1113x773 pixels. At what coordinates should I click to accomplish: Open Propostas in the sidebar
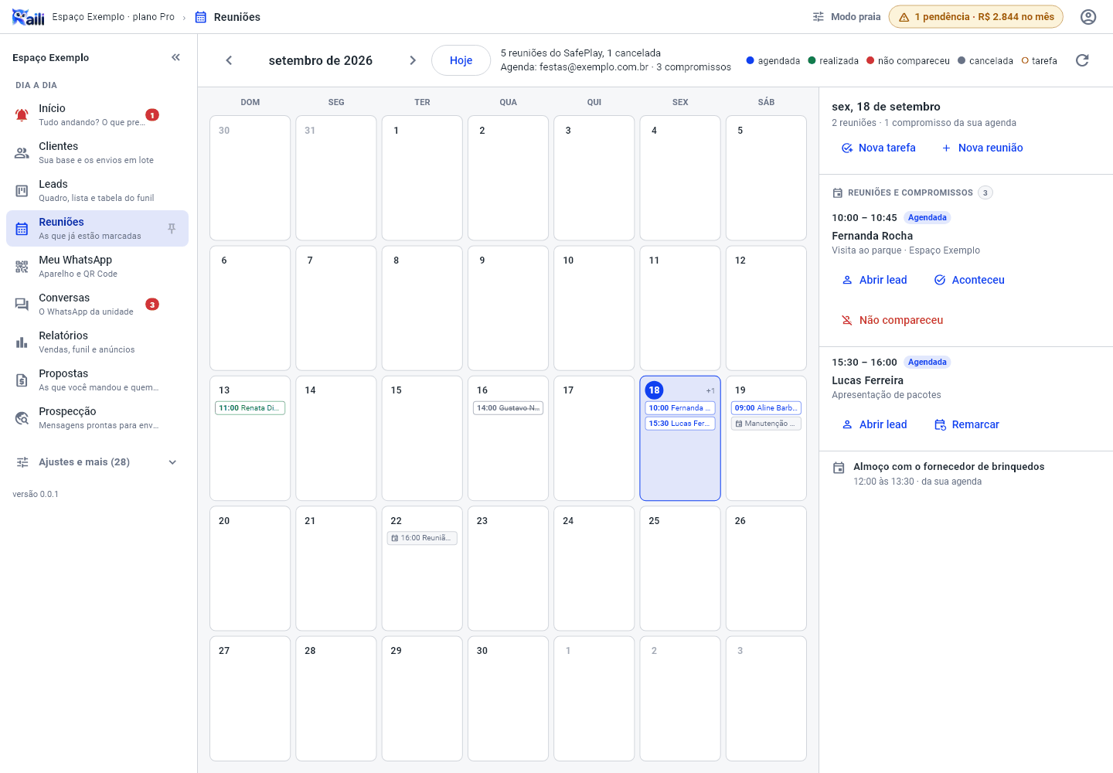point(97,380)
